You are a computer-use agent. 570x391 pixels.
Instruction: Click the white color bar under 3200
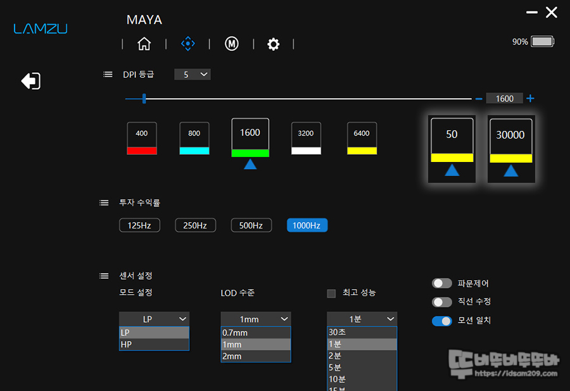coord(306,151)
